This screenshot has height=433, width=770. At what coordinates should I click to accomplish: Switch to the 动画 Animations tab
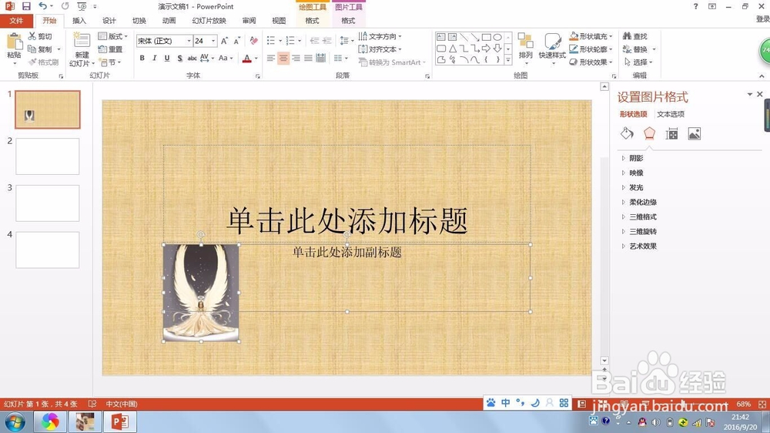tap(169, 21)
